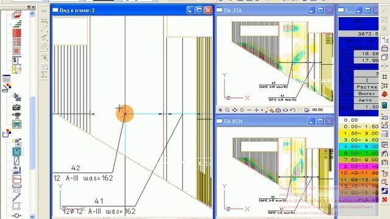The height and width of the screenshot is (219, 390).
Task: Select the red horizontal stripes icon
Action: 16,41
